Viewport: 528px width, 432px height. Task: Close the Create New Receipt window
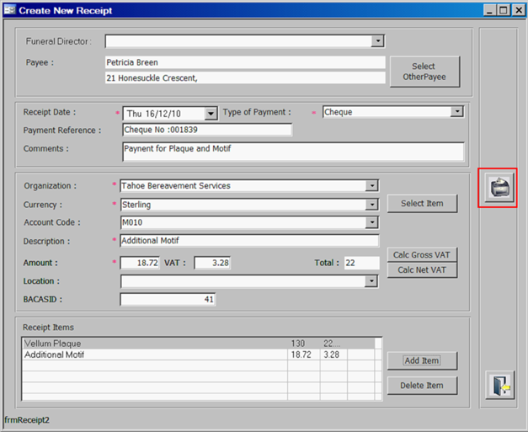point(519,10)
